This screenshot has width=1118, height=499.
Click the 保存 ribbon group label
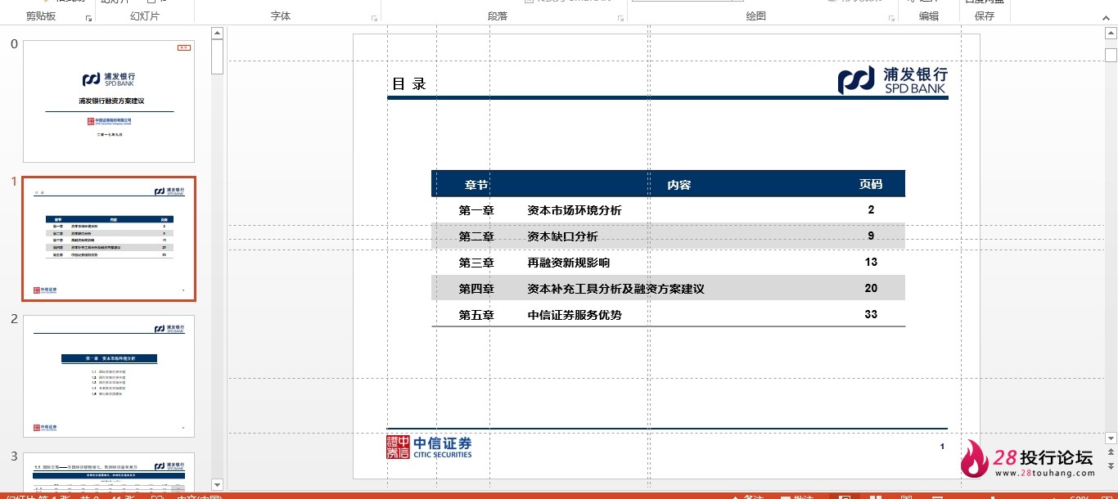[x=985, y=16]
